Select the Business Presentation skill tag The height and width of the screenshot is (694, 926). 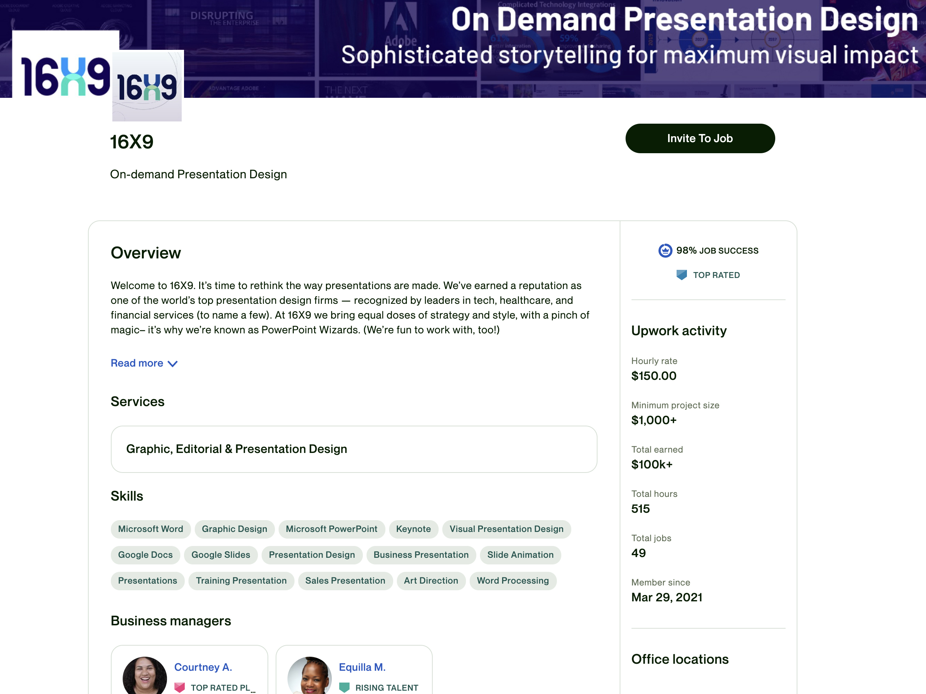[x=421, y=555]
